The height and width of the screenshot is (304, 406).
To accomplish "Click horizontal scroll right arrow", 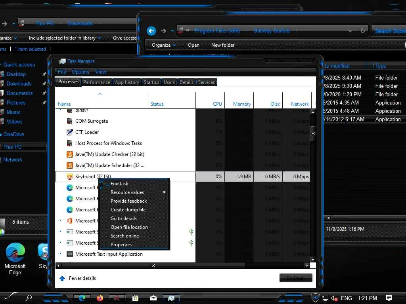I will click(x=307, y=266).
